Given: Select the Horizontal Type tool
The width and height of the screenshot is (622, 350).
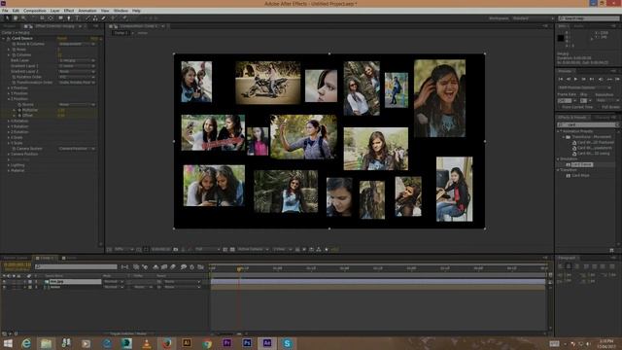Looking at the screenshot, I should [x=78, y=17].
